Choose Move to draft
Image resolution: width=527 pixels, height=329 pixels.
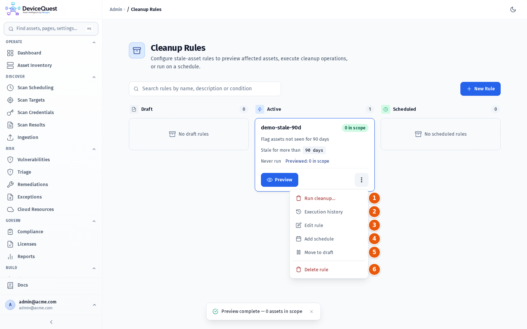click(x=329, y=253)
